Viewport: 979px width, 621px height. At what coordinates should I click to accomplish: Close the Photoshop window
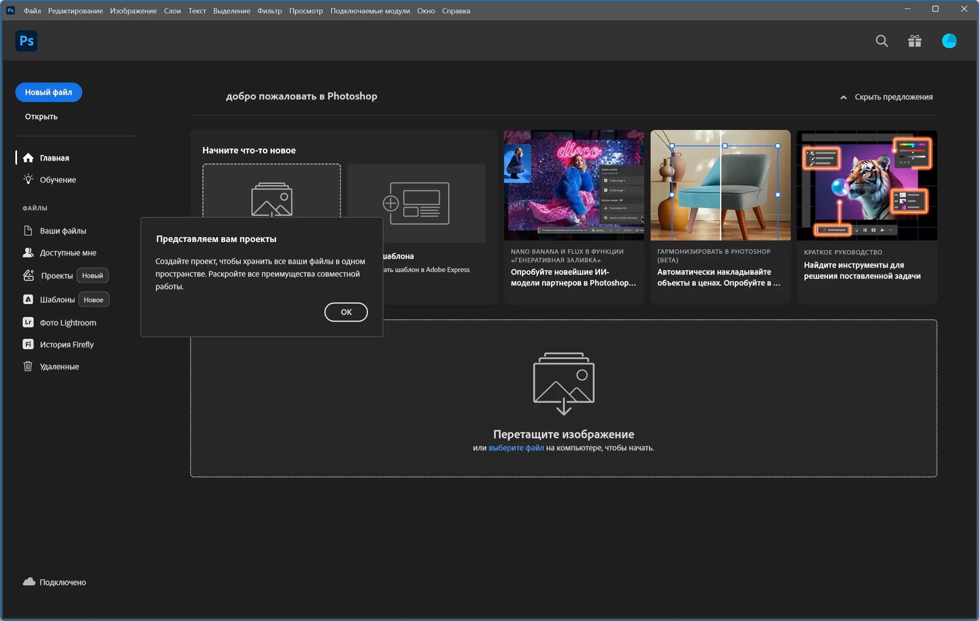(964, 9)
